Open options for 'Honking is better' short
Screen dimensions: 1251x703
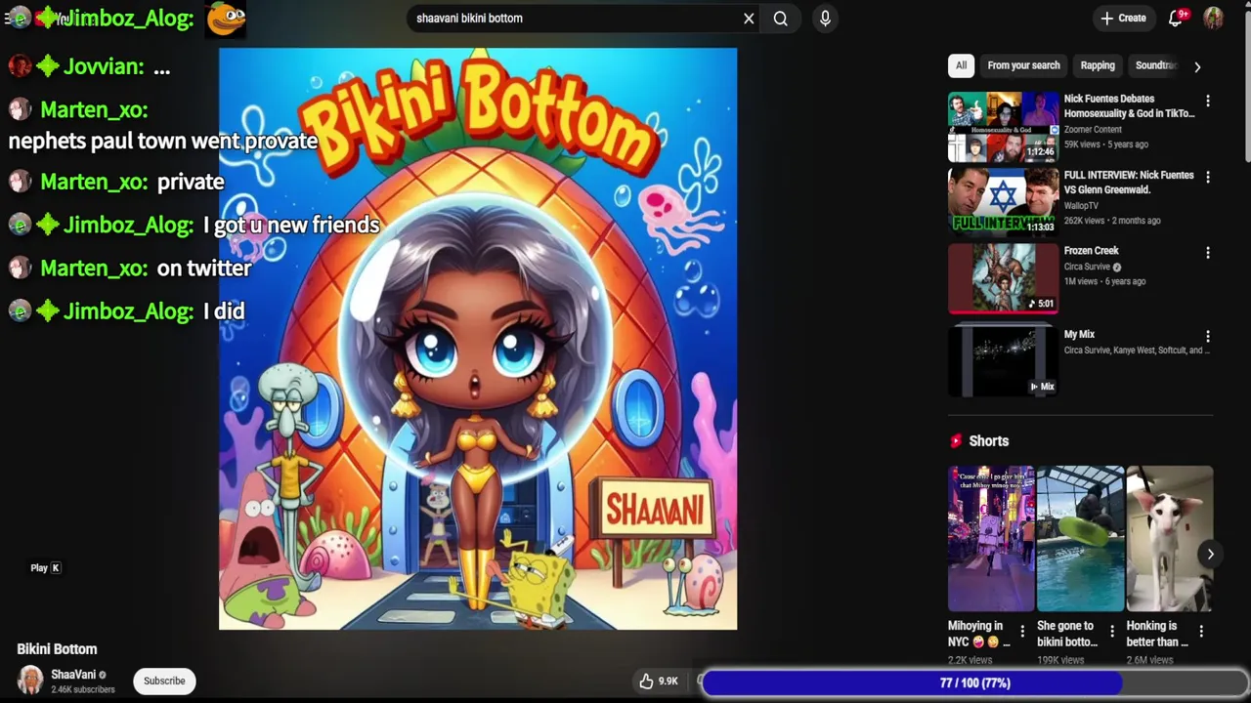pos(1201,632)
